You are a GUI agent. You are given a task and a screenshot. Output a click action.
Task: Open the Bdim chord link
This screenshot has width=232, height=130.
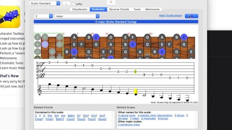click(71, 116)
